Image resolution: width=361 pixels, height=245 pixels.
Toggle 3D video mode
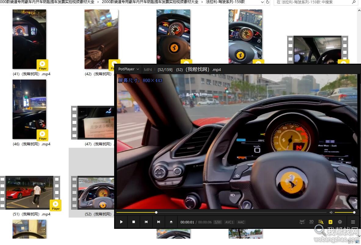click(x=311, y=222)
